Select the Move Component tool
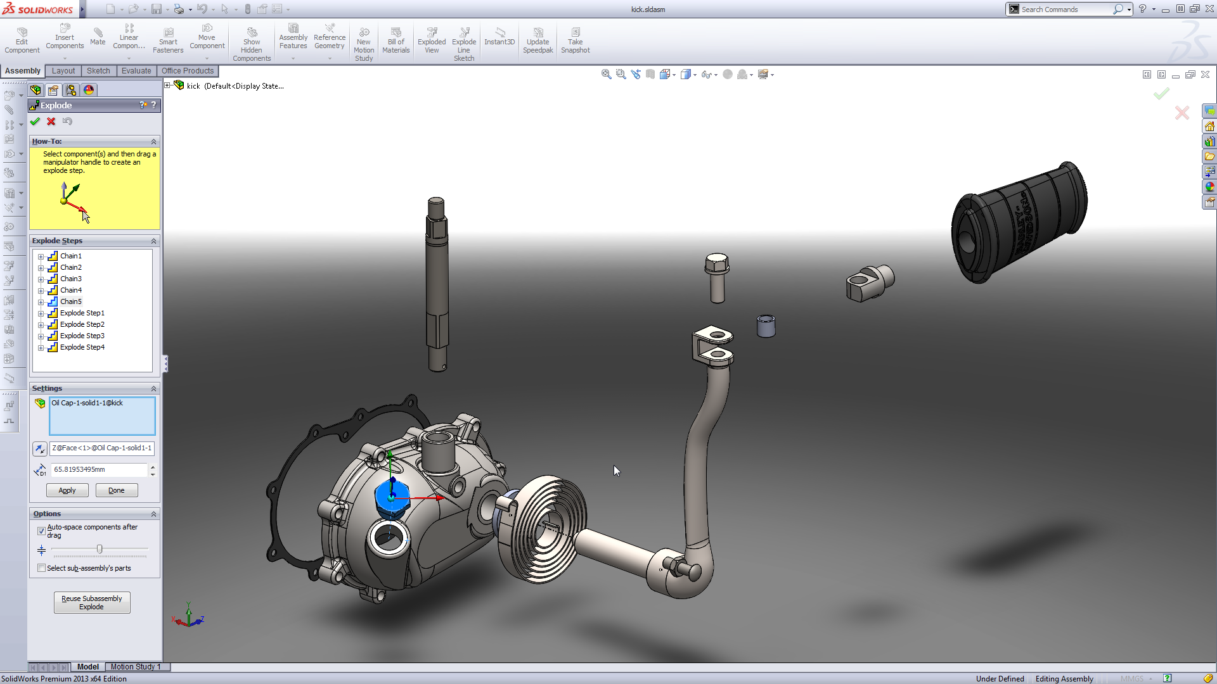Screen dimensions: 1217x684 click(x=207, y=40)
